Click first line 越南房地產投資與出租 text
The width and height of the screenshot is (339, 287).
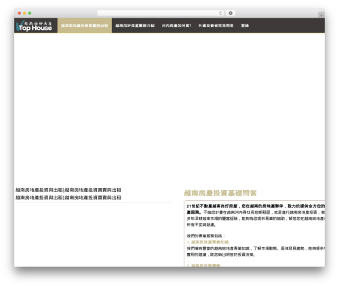[x=68, y=190]
